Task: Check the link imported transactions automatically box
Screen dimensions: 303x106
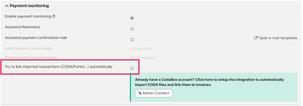Action: [x=132, y=69]
